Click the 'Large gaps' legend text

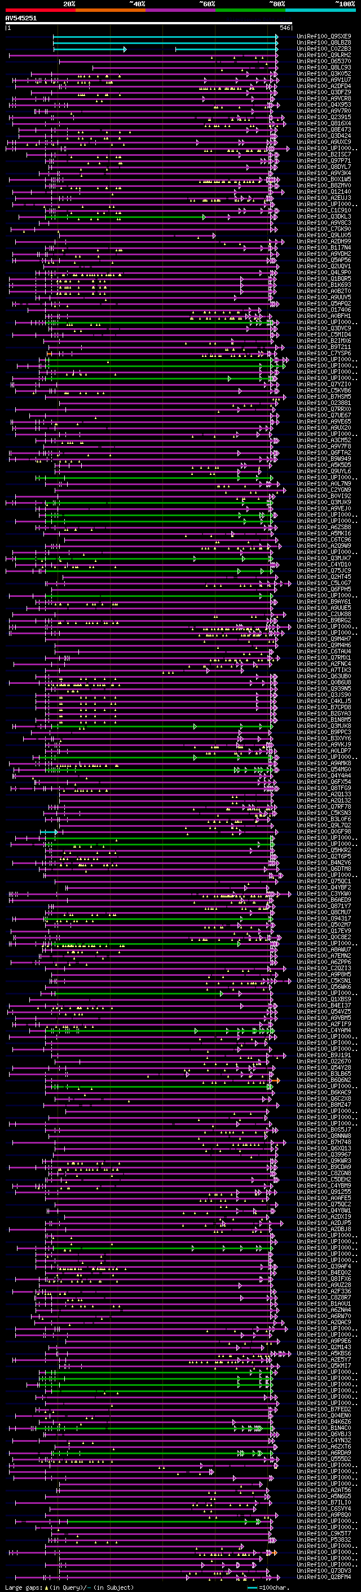click(24, 1587)
